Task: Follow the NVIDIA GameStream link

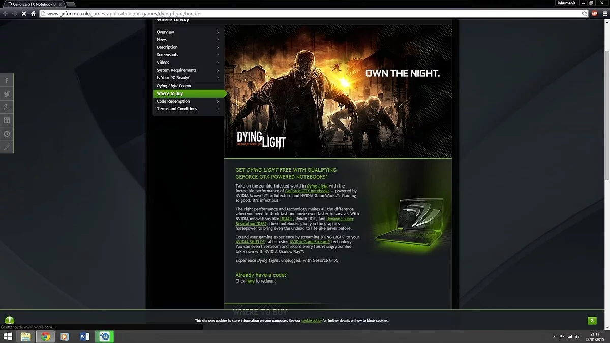Action: [x=310, y=242]
